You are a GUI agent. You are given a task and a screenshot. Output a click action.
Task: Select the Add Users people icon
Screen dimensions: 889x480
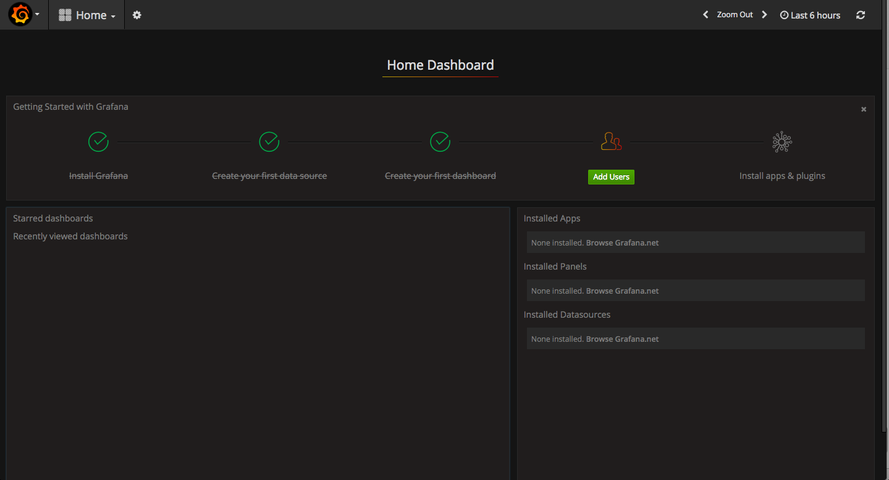(x=611, y=141)
